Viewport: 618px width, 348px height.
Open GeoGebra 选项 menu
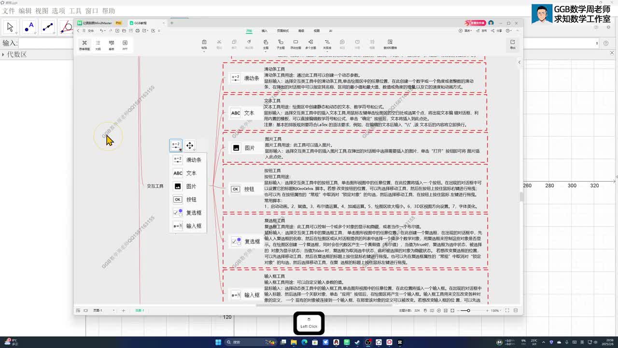click(x=58, y=11)
